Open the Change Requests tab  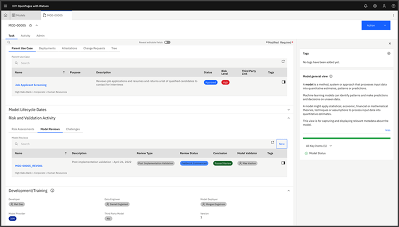(94, 48)
